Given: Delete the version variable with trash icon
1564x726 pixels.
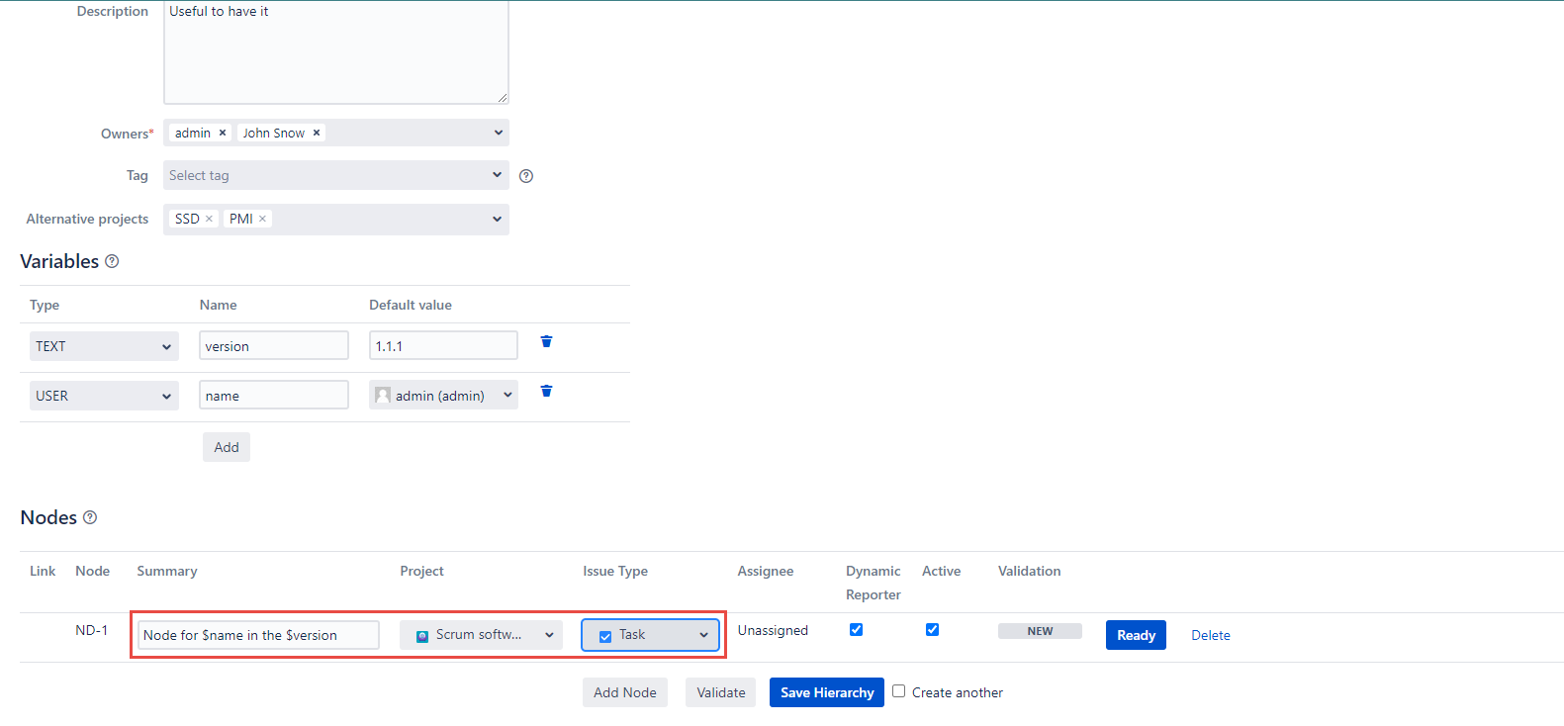Looking at the screenshot, I should pyautogui.click(x=546, y=342).
